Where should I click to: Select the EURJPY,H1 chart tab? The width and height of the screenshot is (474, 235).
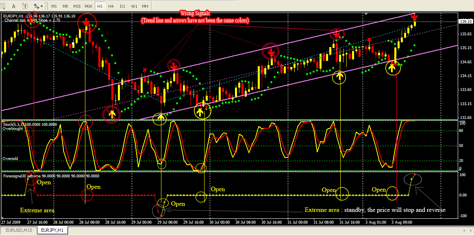tap(52, 231)
